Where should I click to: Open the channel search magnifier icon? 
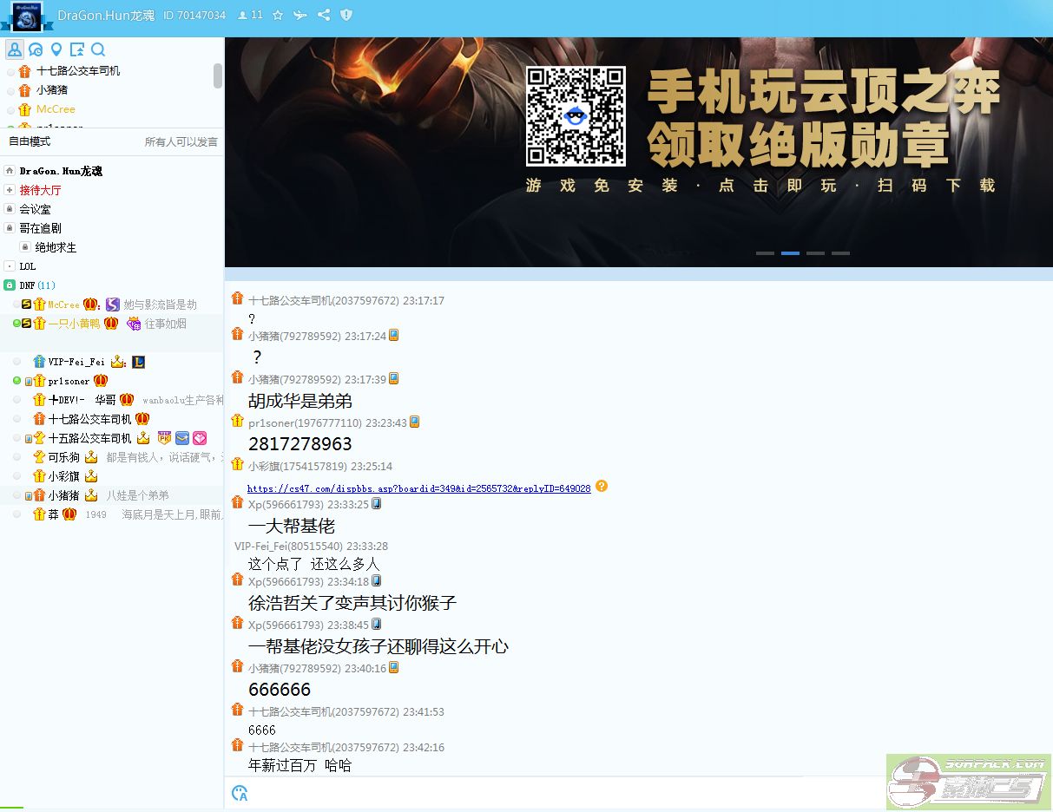pyautogui.click(x=98, y=49)
